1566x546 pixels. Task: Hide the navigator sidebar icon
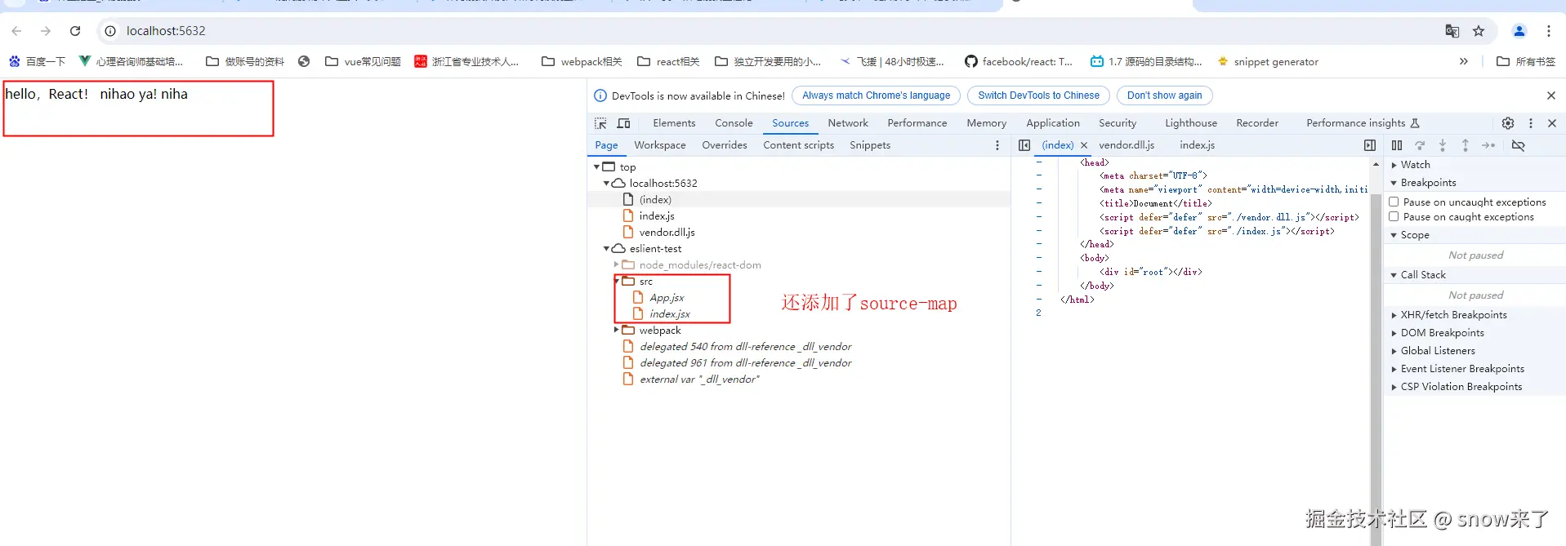pyautogui.click(x=1024, y=145)
